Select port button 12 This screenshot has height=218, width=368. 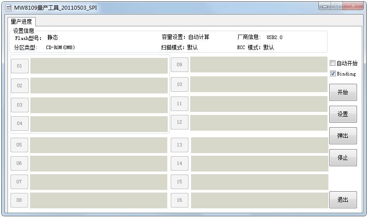coord(180,122)
